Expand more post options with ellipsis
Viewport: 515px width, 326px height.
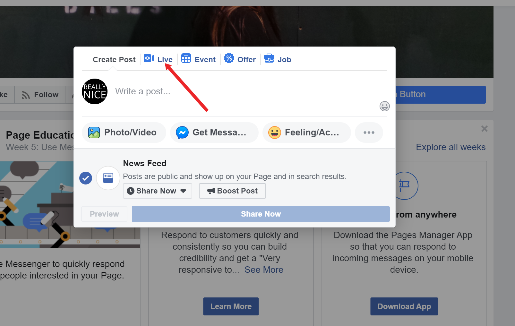[x=369, y=133]
